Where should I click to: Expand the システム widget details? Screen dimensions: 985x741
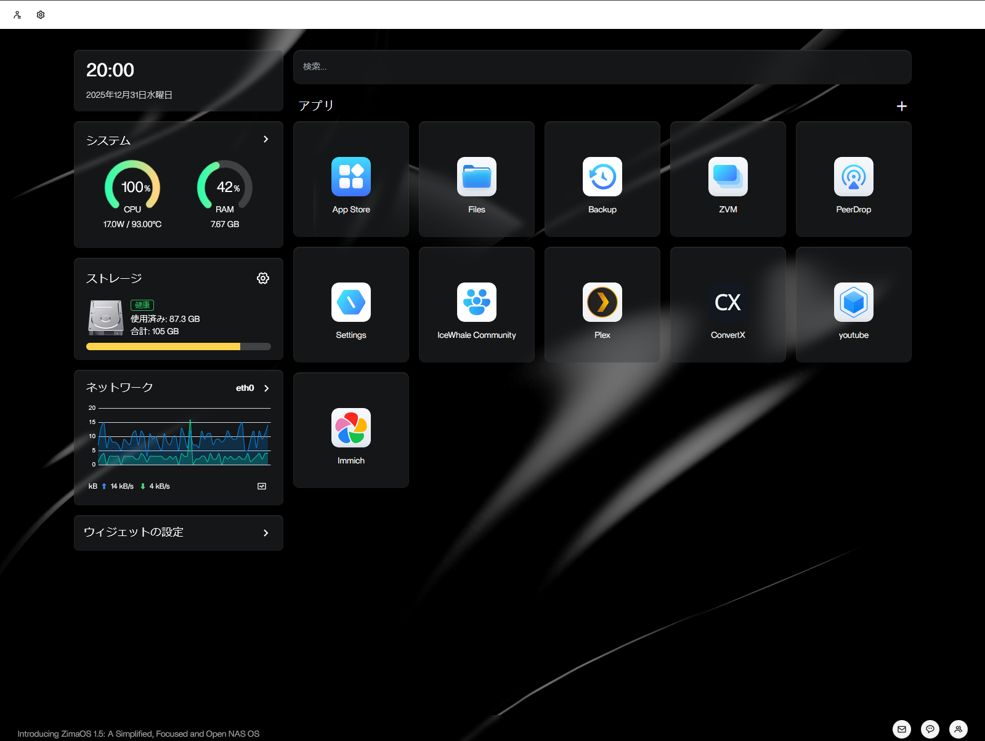pyautogui.click(x=266, y=140)
